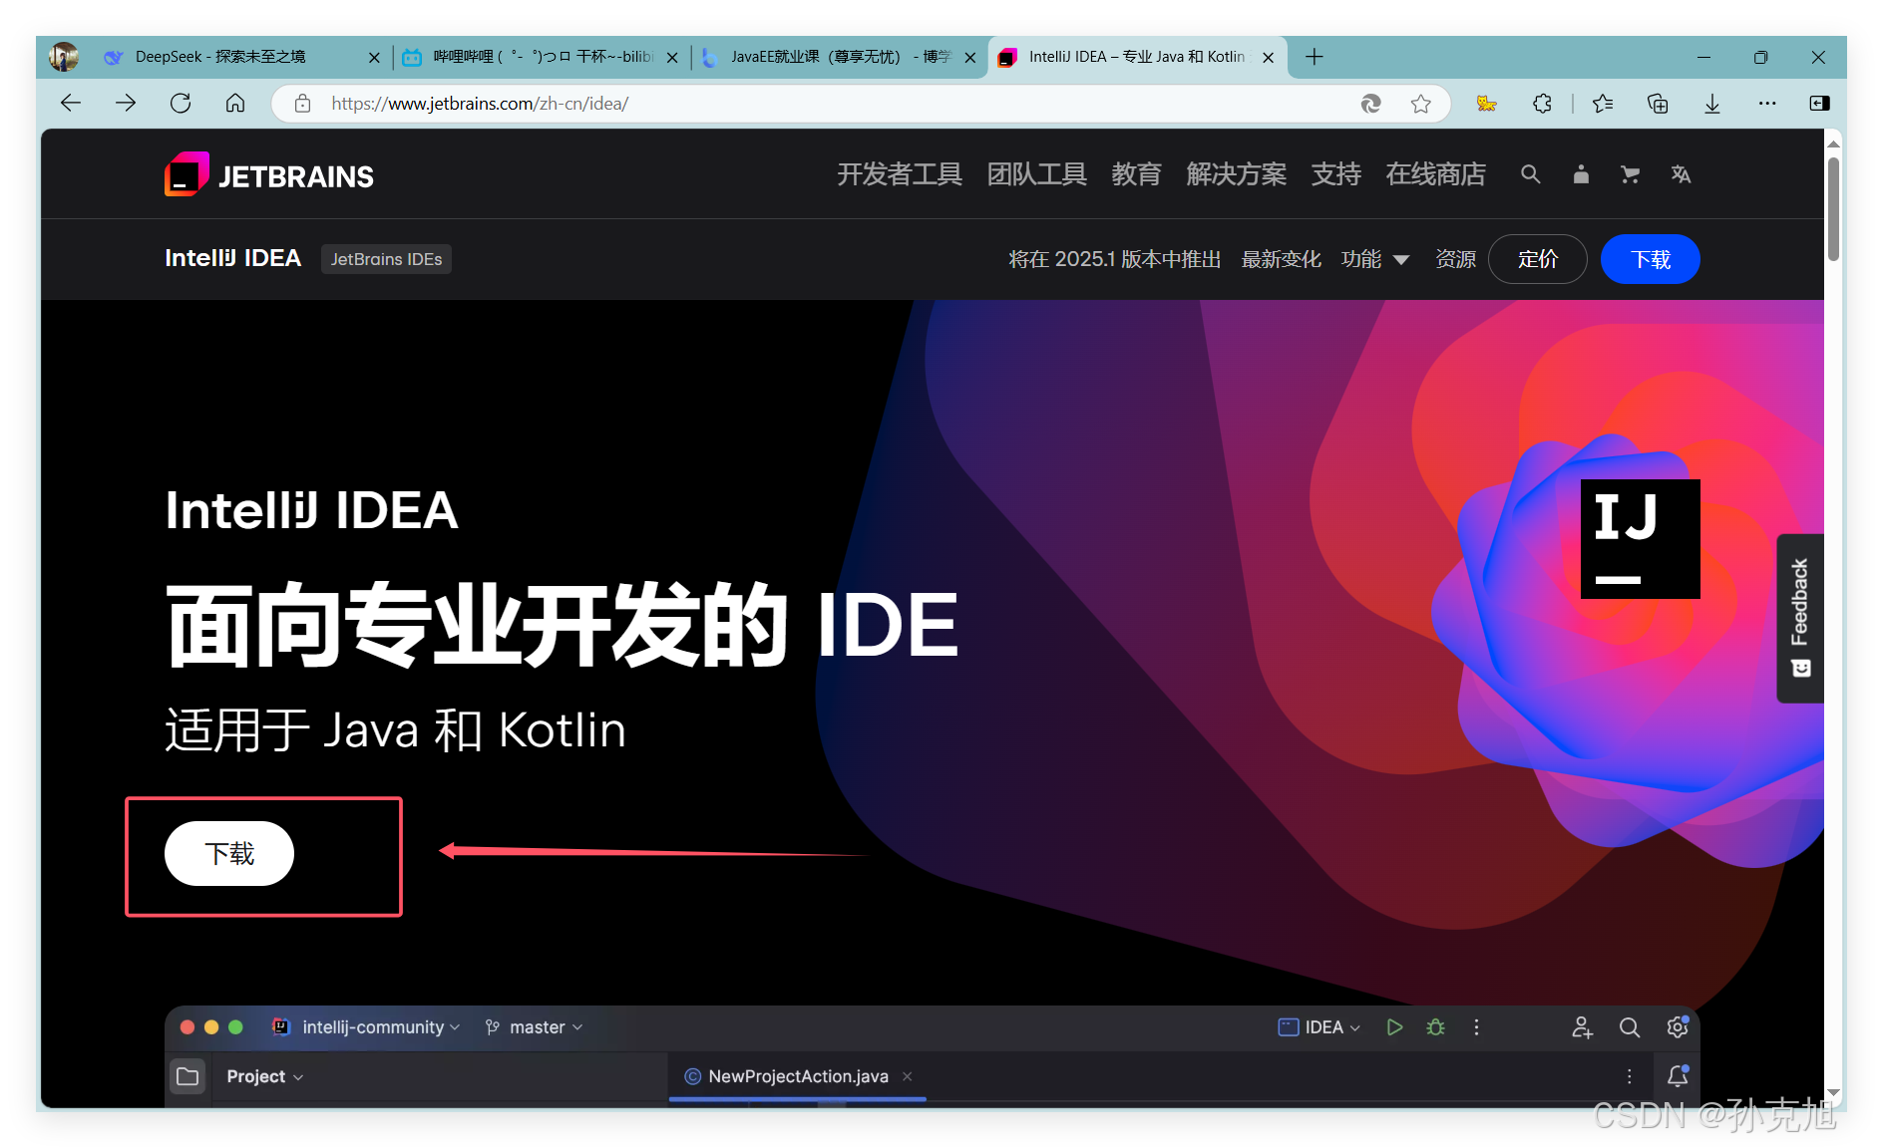
Task: Open the 开发者工具 menu
Action: (x=899, y=175)
